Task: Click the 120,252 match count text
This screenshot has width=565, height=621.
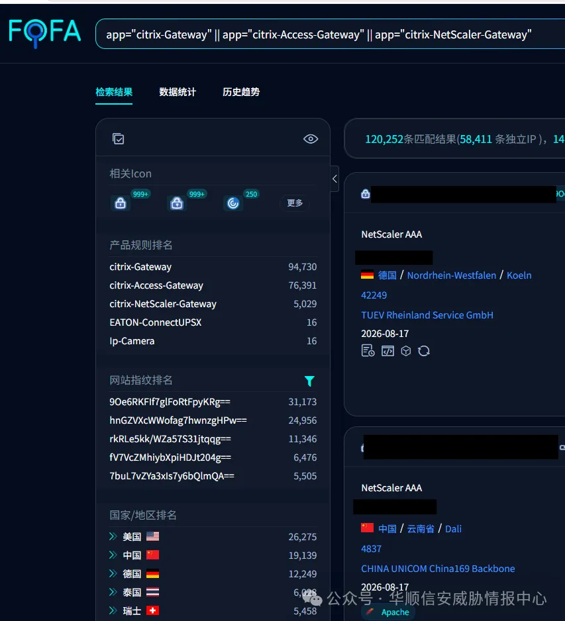Action: tap(384, 139)
